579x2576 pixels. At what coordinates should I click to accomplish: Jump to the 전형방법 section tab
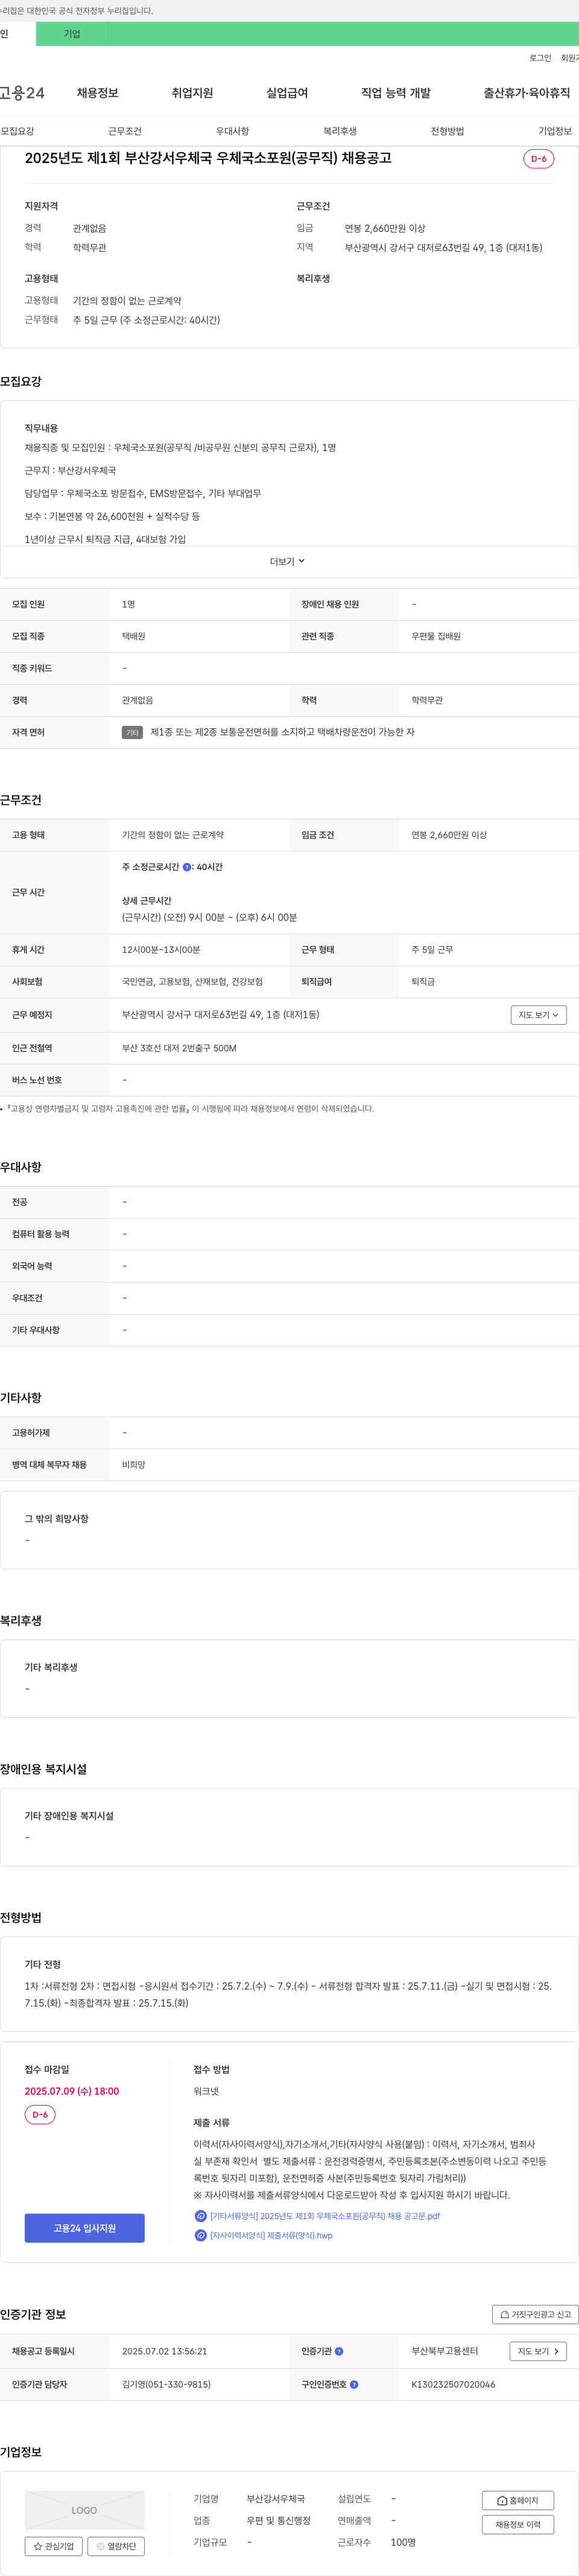pos(448,131)
